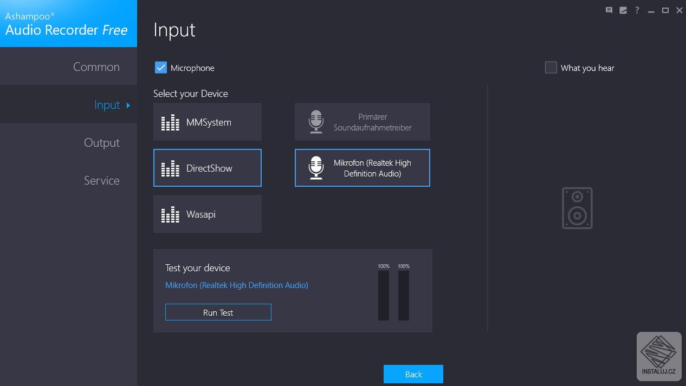Click the Test your device heading
This screenshot has height=386, width=686.
coord(198,268)
